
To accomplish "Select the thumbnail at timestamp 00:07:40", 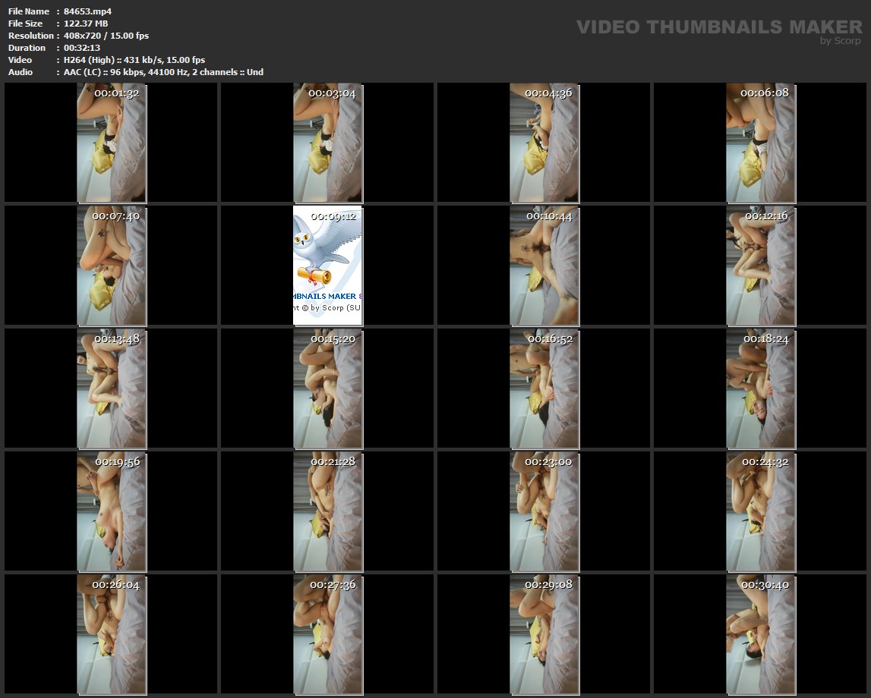I will tap(111, 266).
